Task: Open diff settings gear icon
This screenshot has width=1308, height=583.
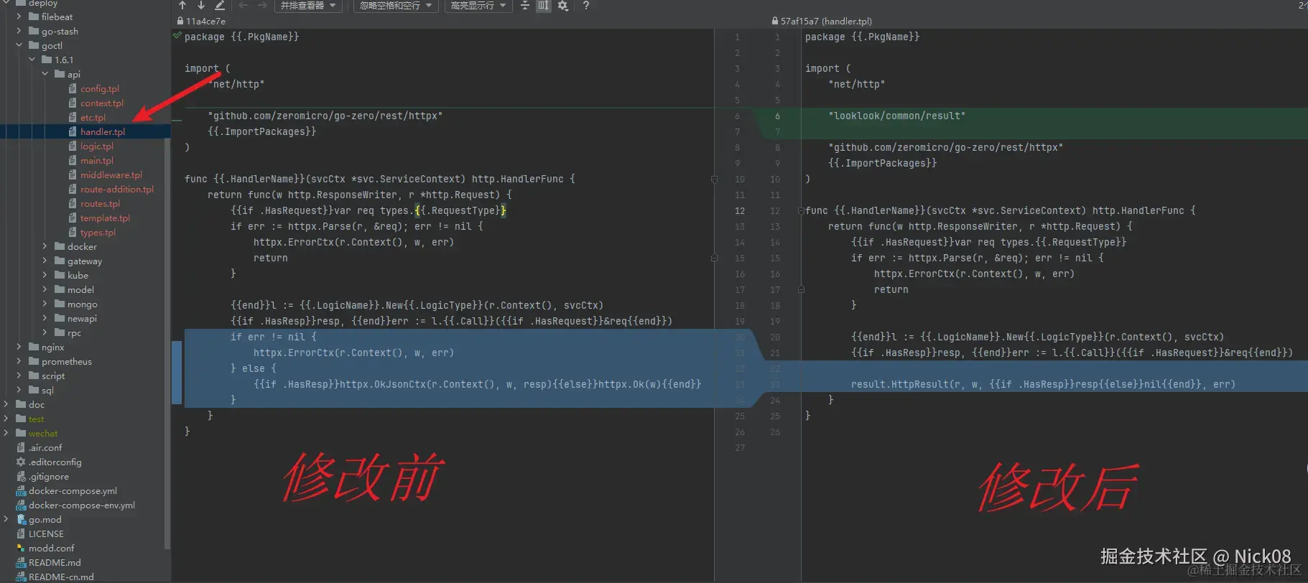Action: coord(563,5)
